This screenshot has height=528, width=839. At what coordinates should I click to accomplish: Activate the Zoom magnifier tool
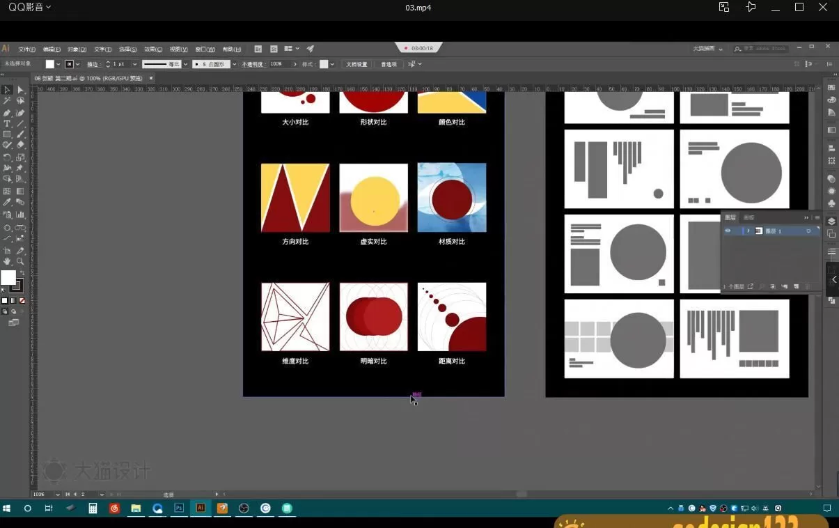[x=20, y=261]
